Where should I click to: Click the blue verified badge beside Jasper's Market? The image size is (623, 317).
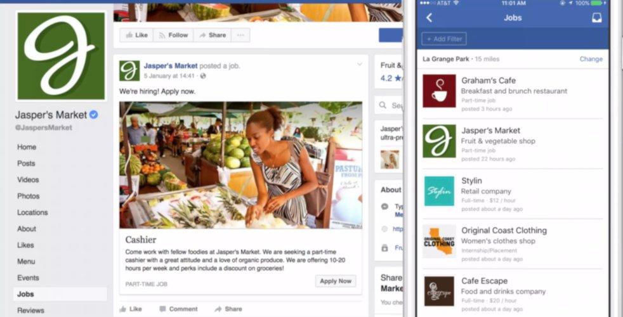point(93,115)
